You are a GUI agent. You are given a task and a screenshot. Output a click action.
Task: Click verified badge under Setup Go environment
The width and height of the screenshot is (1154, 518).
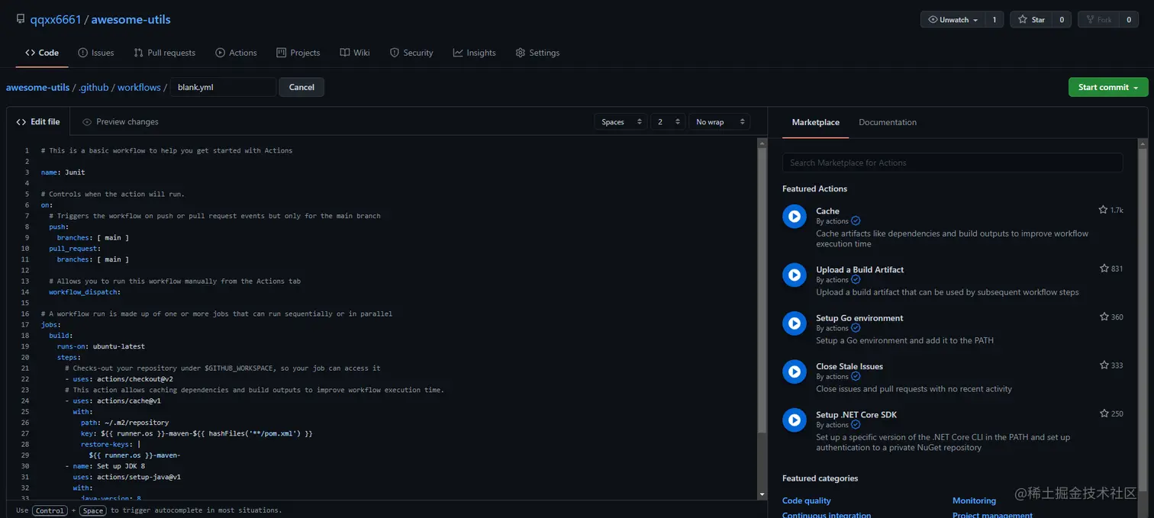coord(856,328)
